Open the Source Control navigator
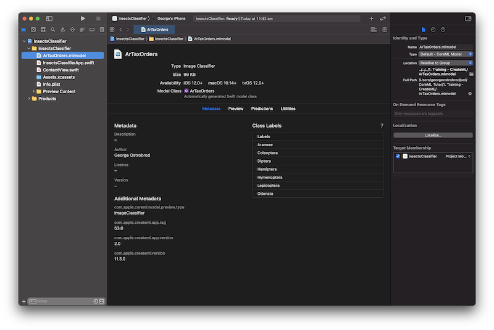This screenshot has height=330, width=494. (33, 29)
